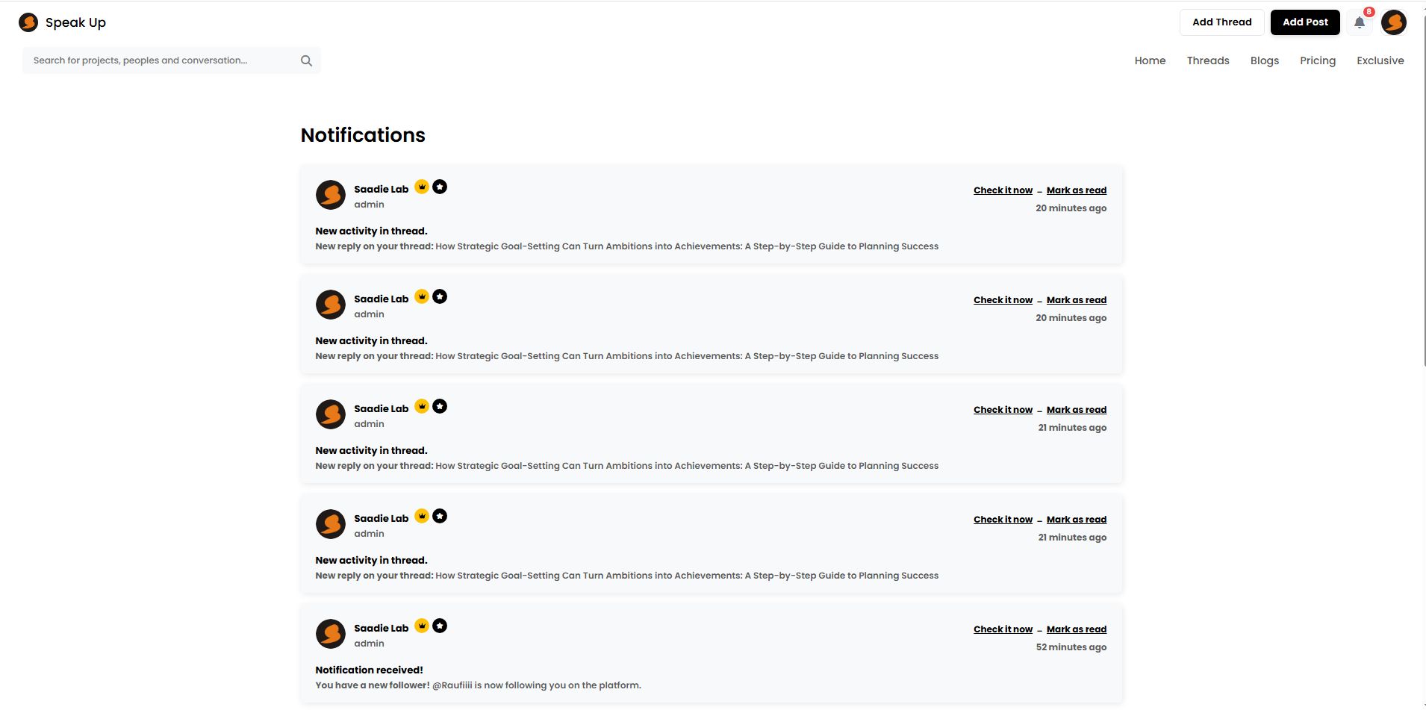Focus the search projects input field
1426x710 pixels.
pyautogui.click(x=161, y=60)
